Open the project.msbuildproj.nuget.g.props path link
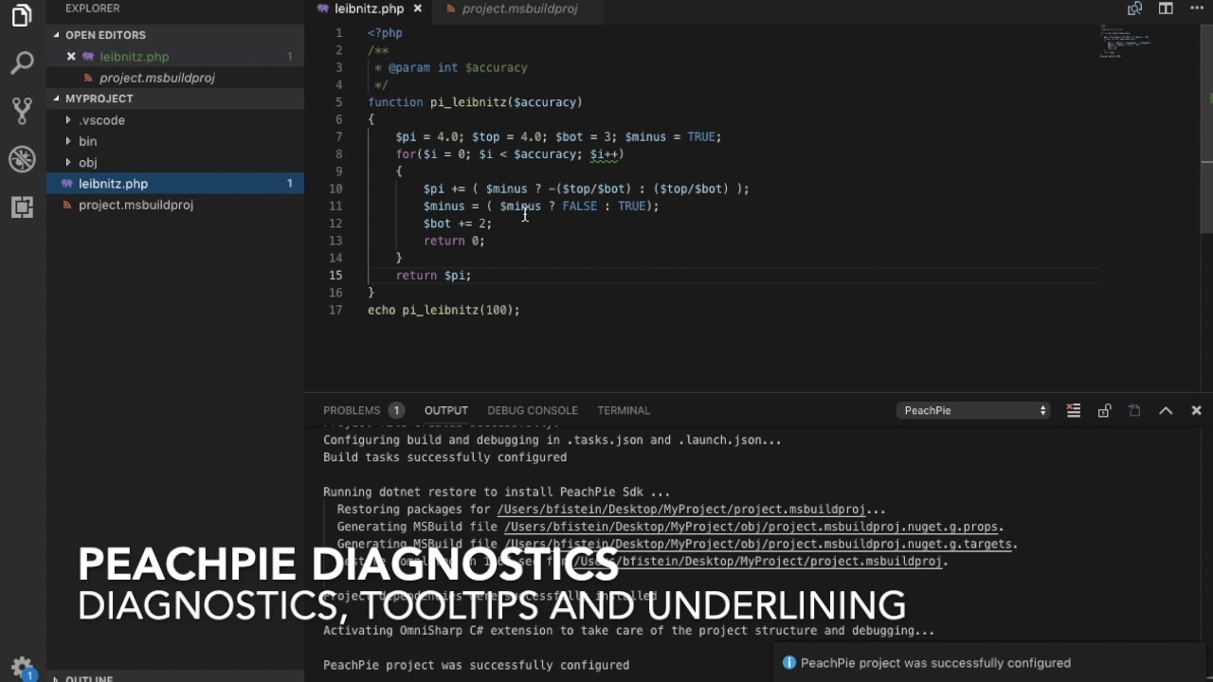1213x682 pixels. (751, 527)
